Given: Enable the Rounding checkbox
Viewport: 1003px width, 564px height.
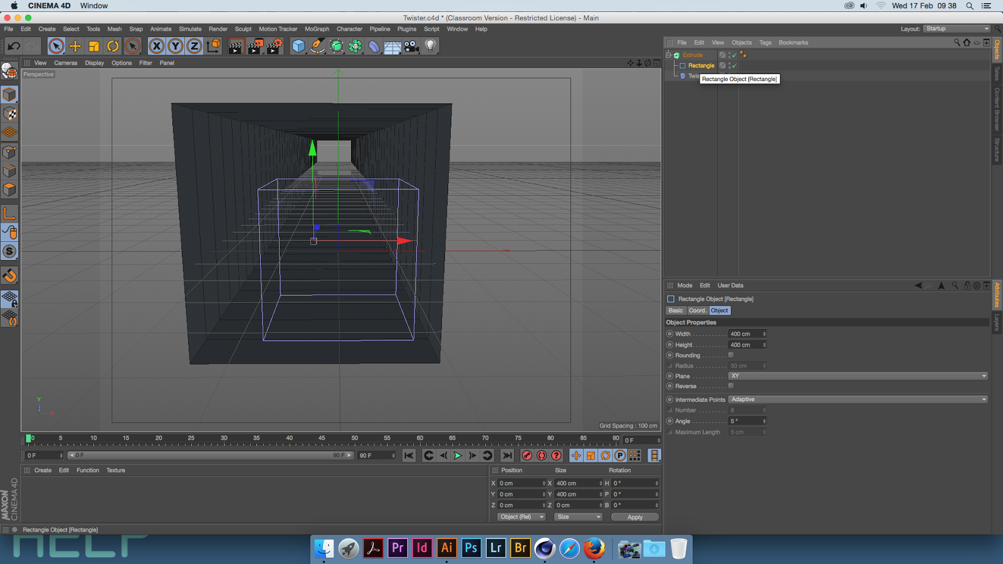Looking at the screenshot, I should pyautogui.click(x=731, y=355).
